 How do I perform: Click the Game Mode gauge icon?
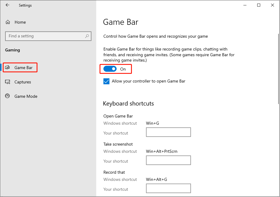(x=7, y=96)
